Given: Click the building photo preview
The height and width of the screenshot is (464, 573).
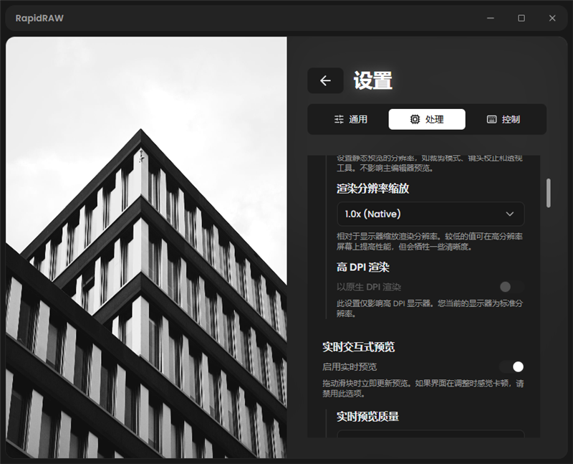Looking at the screenshot, I should [146, 247].
